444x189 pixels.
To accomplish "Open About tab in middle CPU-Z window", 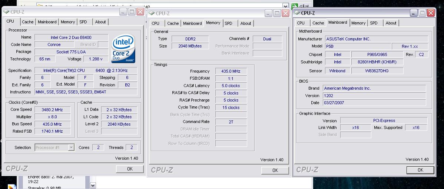I will [x=245, y=23].
